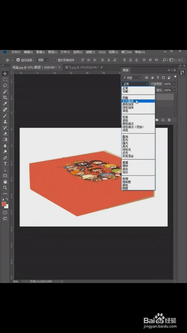187x333 pixels.
Task: Select the Rectangle shape tool
Action: (x=5, y=176)
